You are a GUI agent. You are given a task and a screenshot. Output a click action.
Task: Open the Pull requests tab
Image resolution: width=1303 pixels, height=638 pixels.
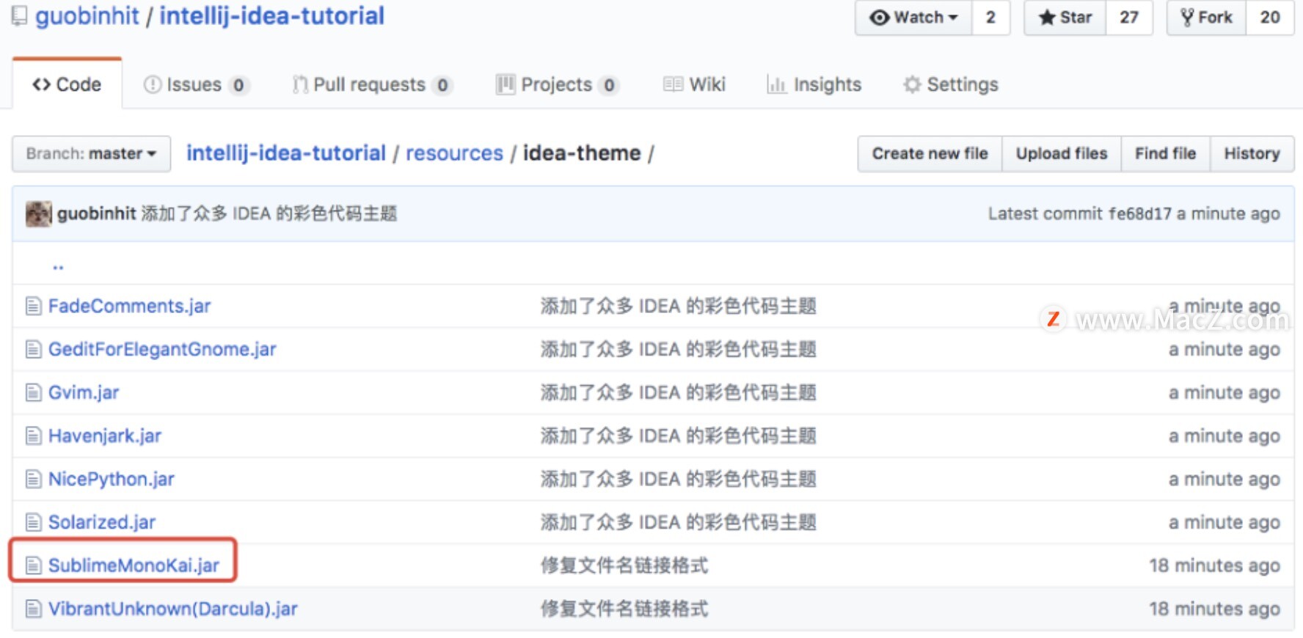372,85
